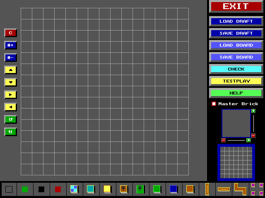This screenshot has width=265, height=198.
Task: Pick the plain brown brick
Action: point(190,189)
